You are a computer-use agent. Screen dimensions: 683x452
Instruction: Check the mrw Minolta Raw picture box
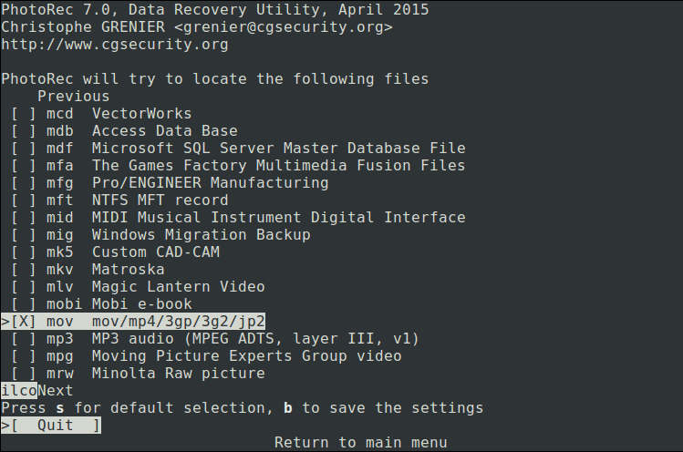tap(24, 374)
